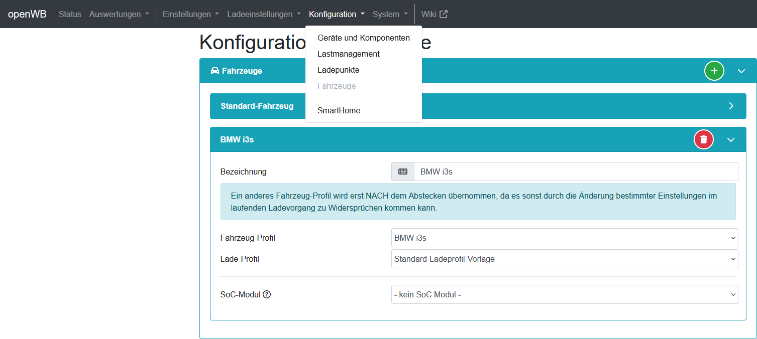Click into the Bezeichnung text field

[x=575, y=172]
